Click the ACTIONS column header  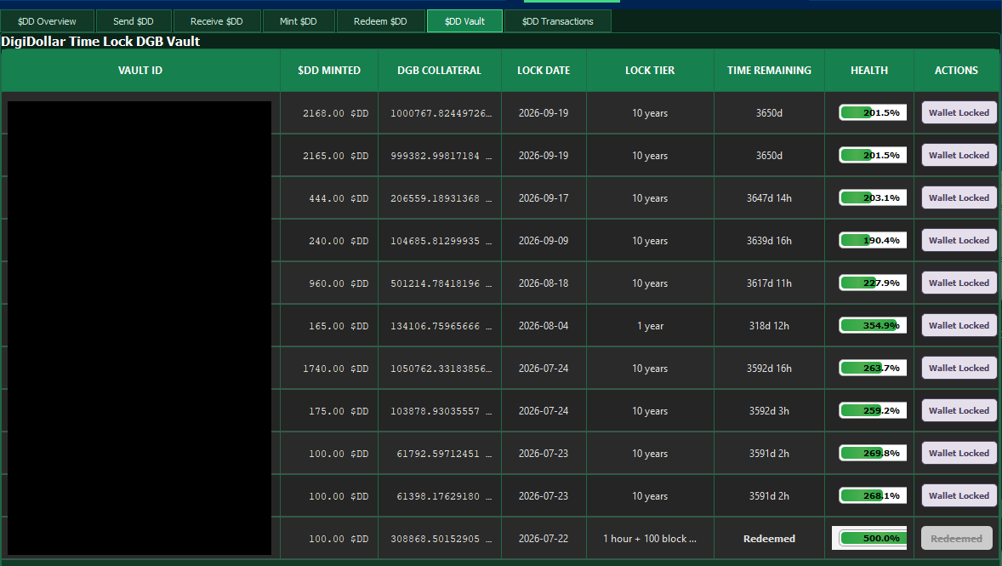957,71
